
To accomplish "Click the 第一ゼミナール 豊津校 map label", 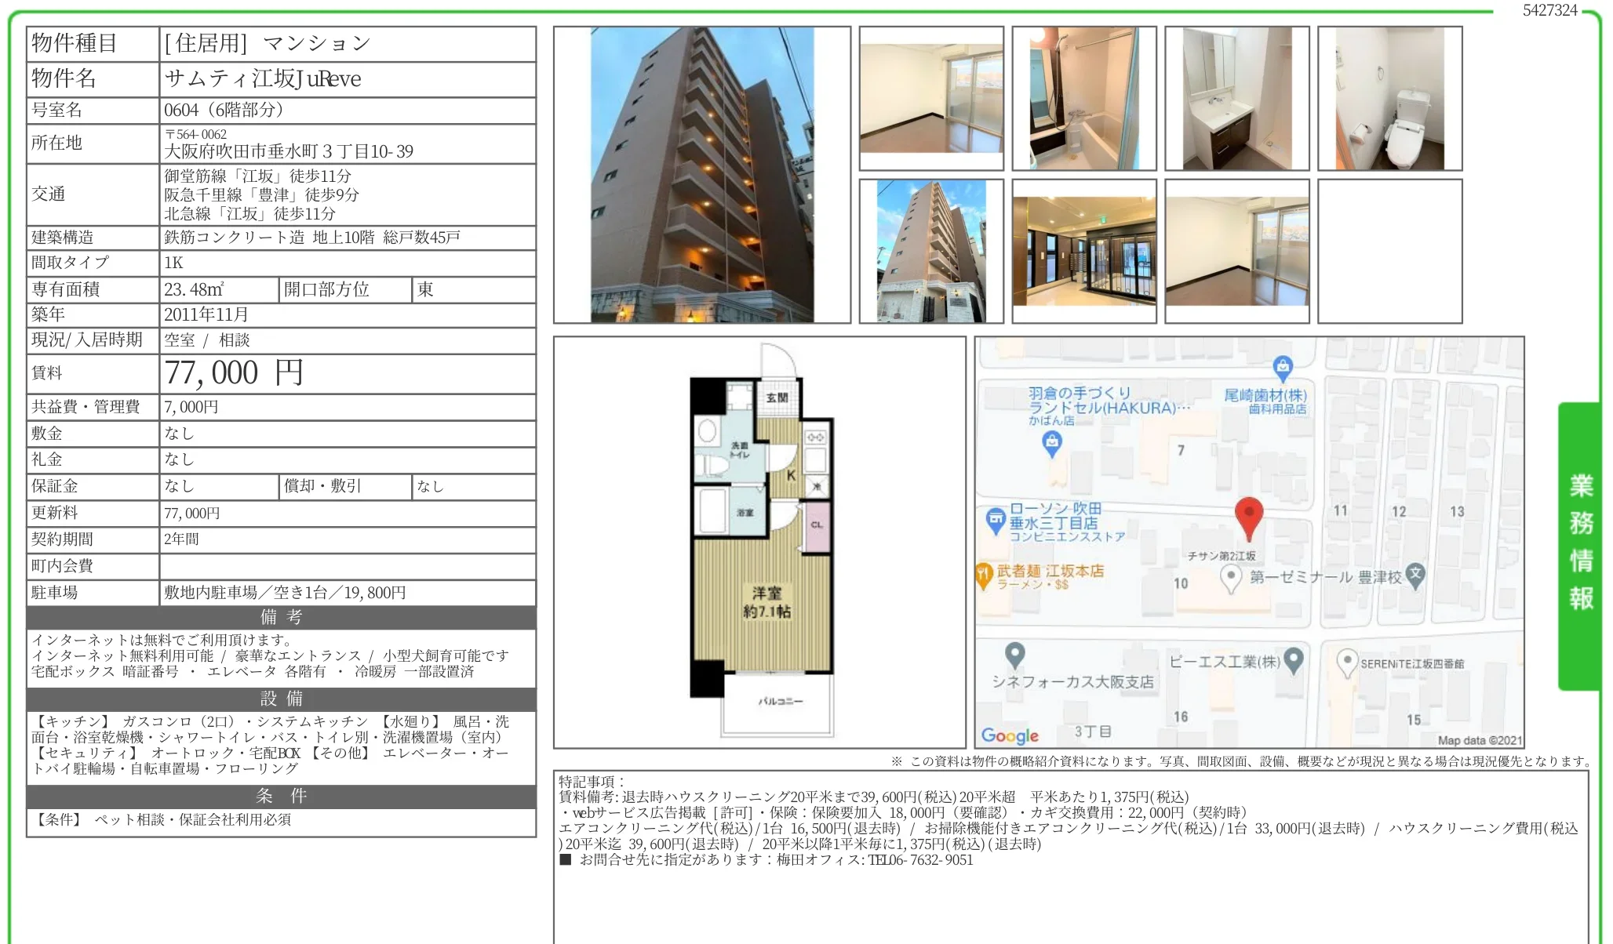I will (x=1325, y=577).
